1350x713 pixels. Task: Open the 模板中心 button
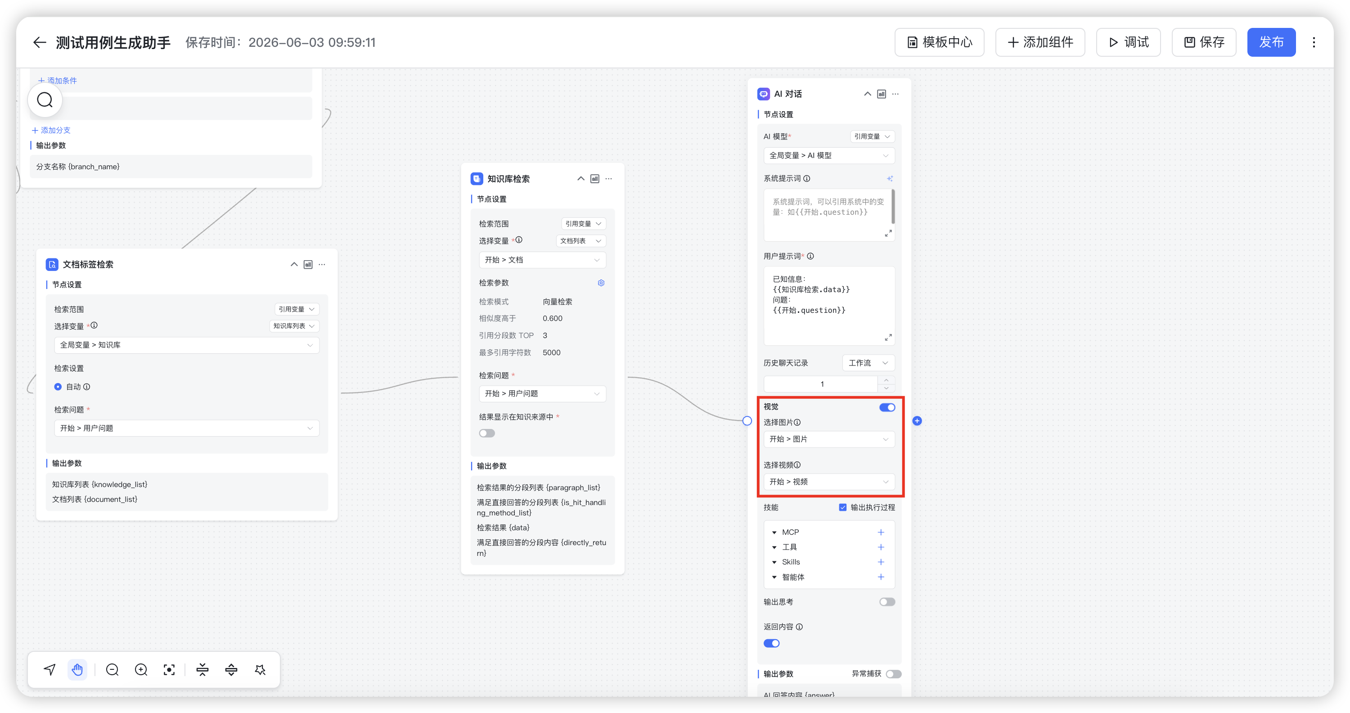(x=939, y=42)
